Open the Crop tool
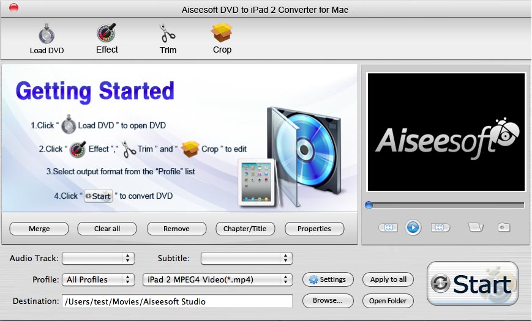The height and width of the screenshot is (321, 532). [222, 38]
